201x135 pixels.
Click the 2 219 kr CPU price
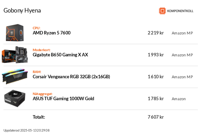click(156, 33)
